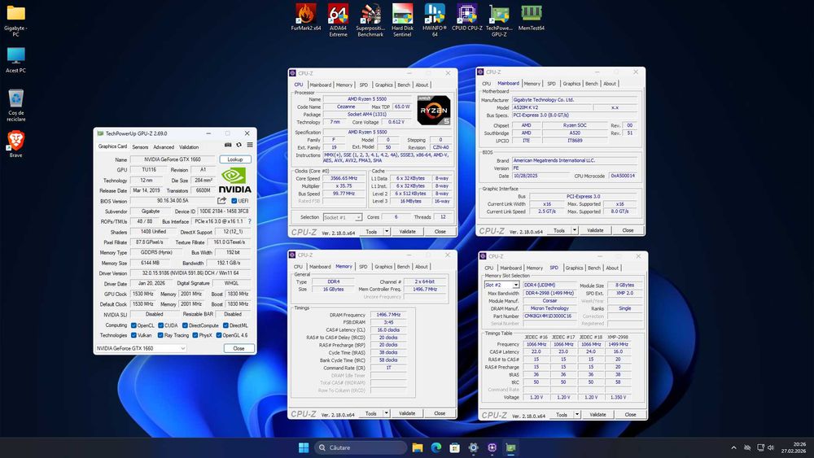The height and width of the screenshot is (458, 814).
Task: Click Tools button in CPU-Z Mainboard window
Action: point(559,230)
